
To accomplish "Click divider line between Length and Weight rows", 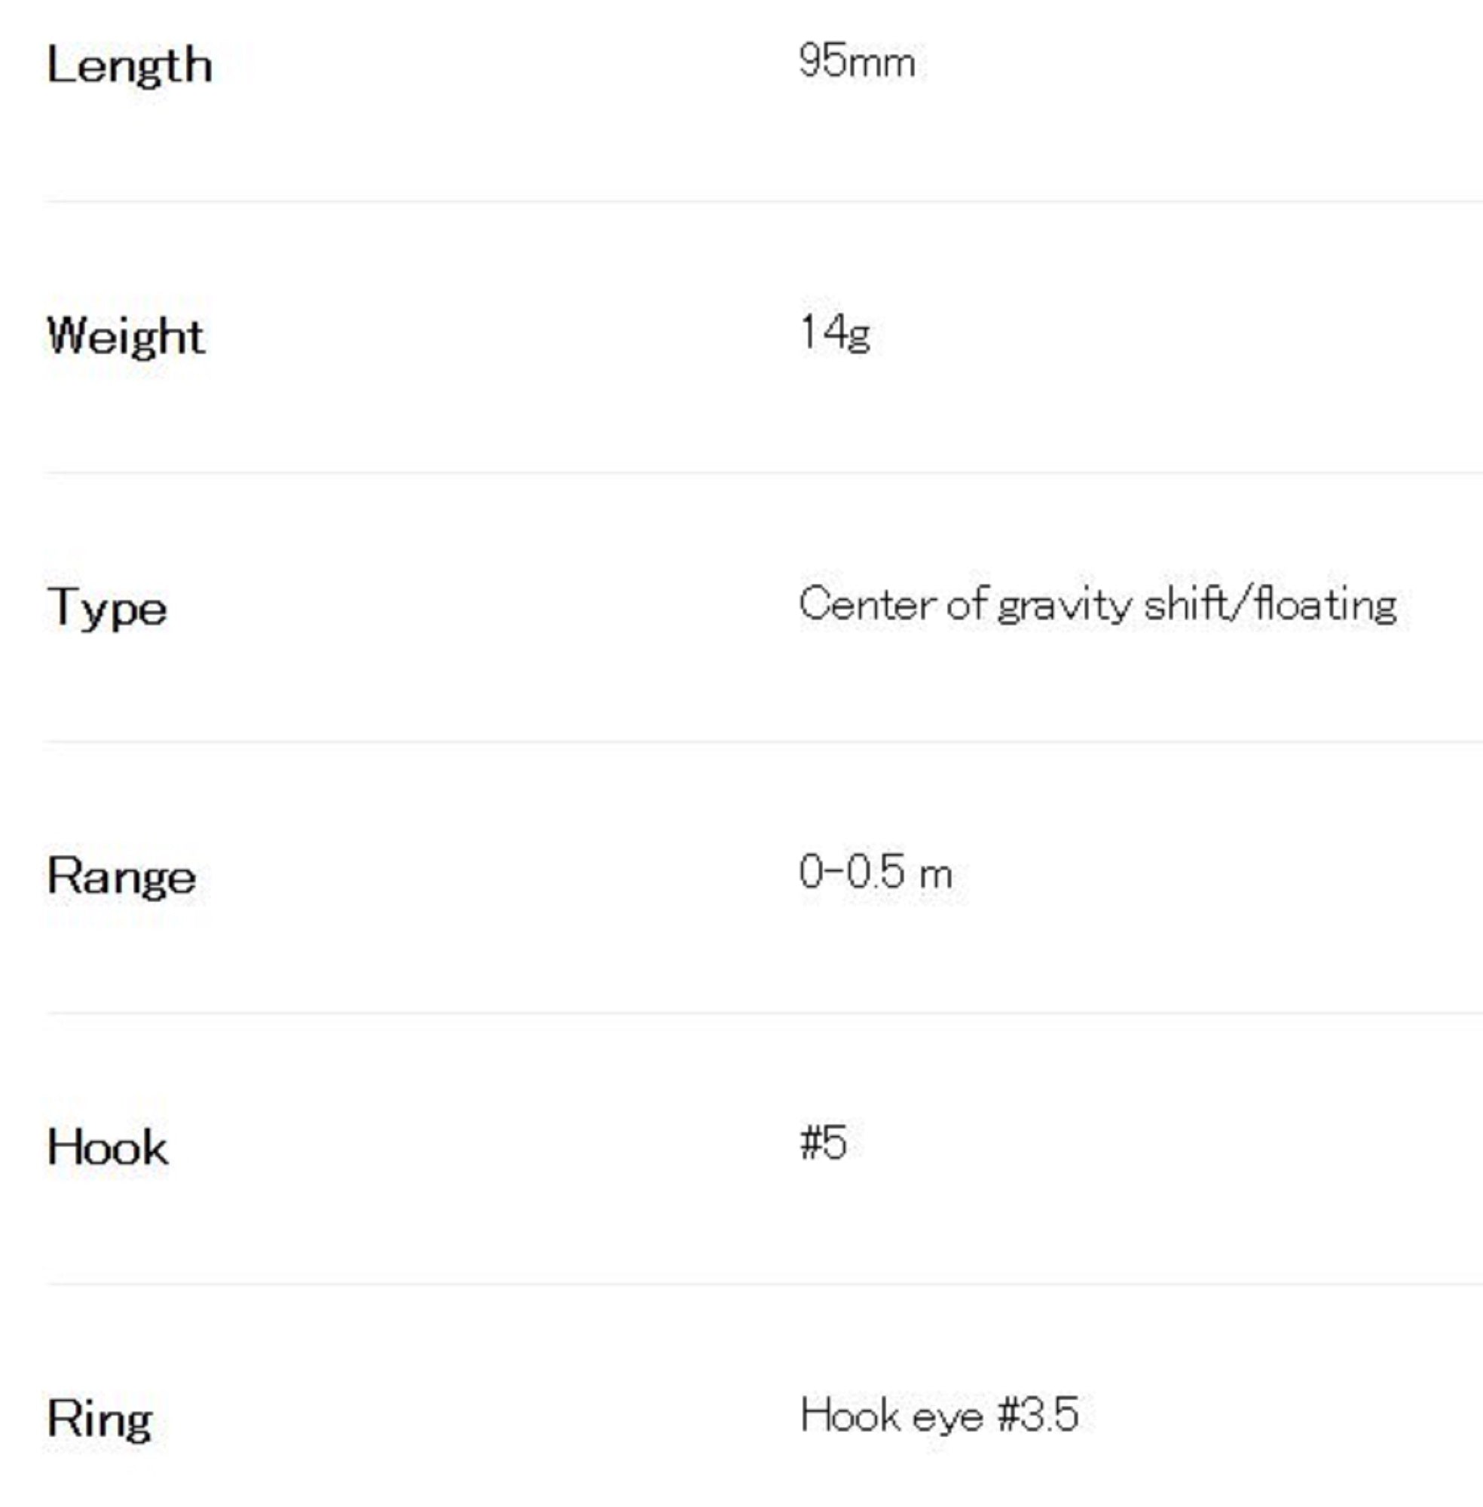I will [763, 202].
